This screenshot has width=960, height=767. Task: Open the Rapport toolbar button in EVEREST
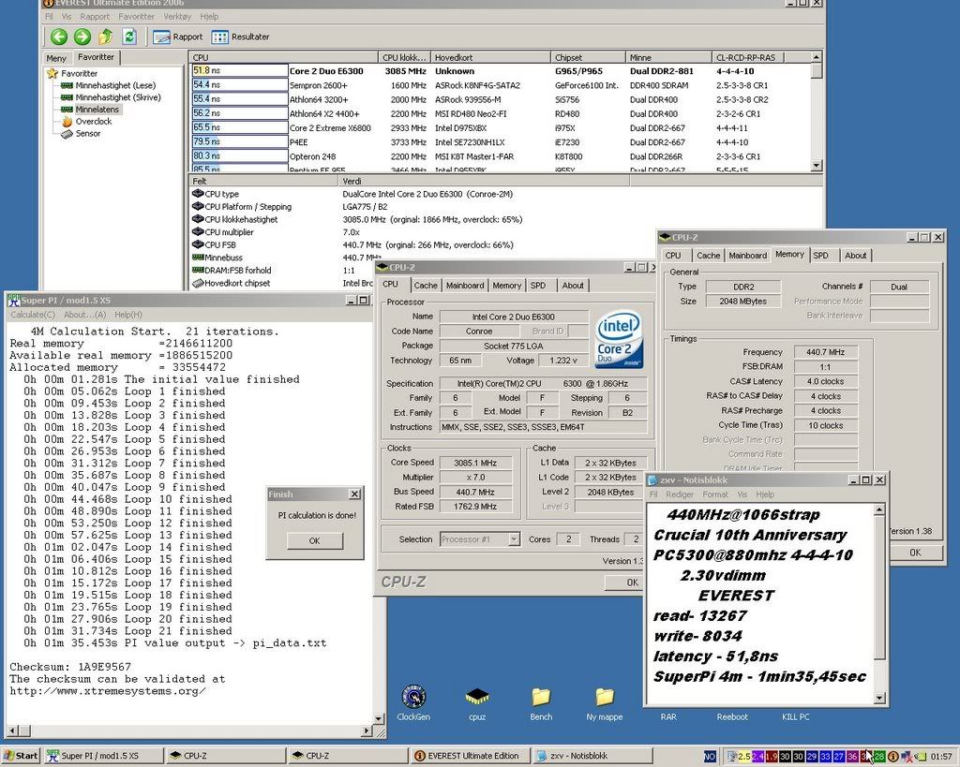click(177, 37)
